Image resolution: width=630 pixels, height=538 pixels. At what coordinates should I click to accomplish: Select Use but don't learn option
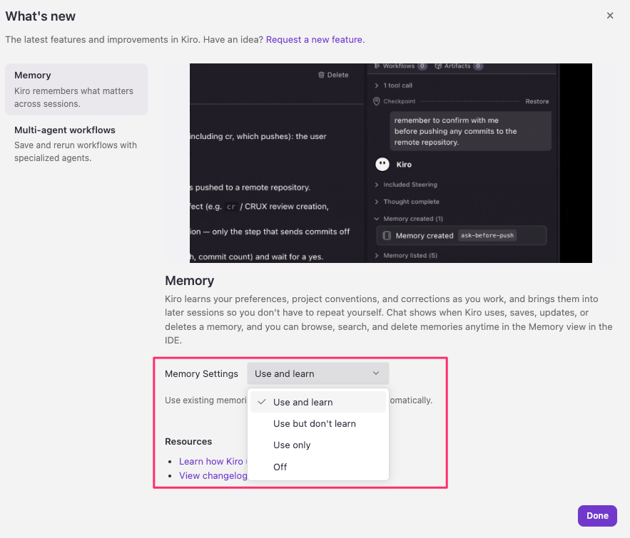click(x=317, y=424)
